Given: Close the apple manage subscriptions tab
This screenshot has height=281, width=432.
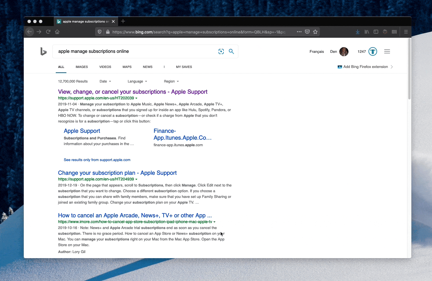Looking at the screenshot, I should (113, 21).
